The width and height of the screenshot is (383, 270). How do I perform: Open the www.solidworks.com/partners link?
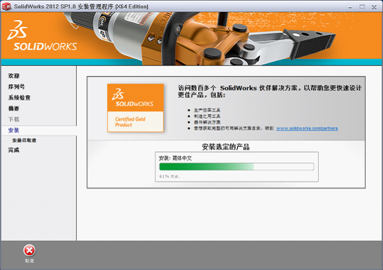[307, 128]
